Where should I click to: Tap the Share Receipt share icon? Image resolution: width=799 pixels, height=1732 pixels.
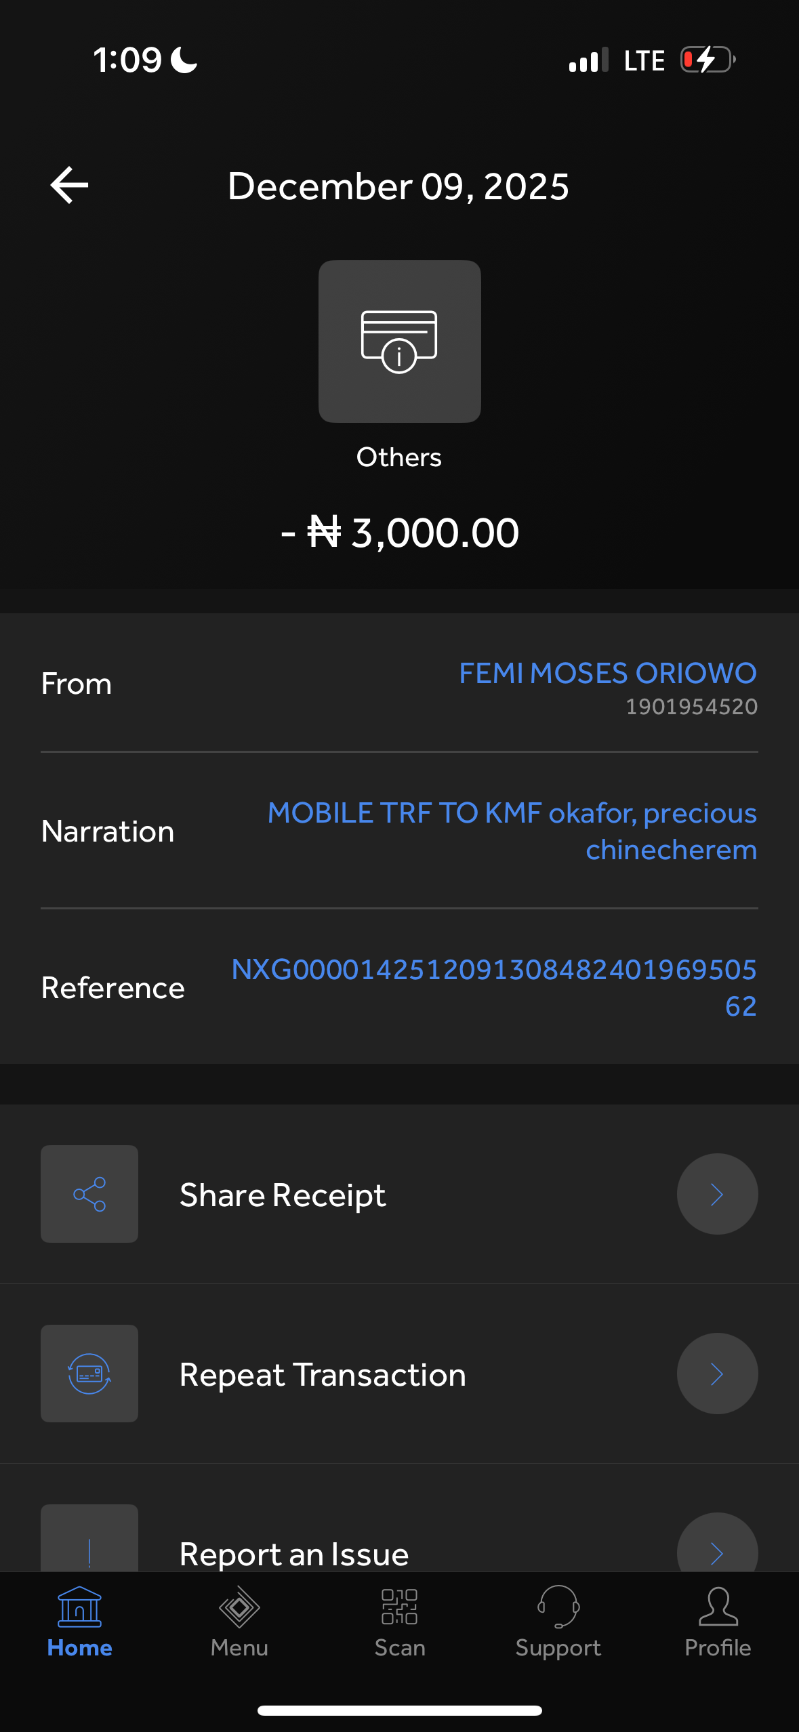coord(89,1194)
